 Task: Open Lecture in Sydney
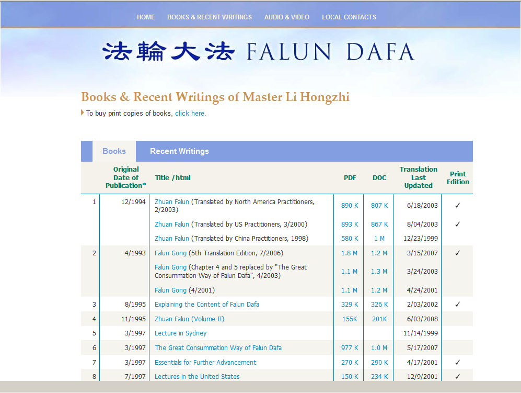(180, 333)
